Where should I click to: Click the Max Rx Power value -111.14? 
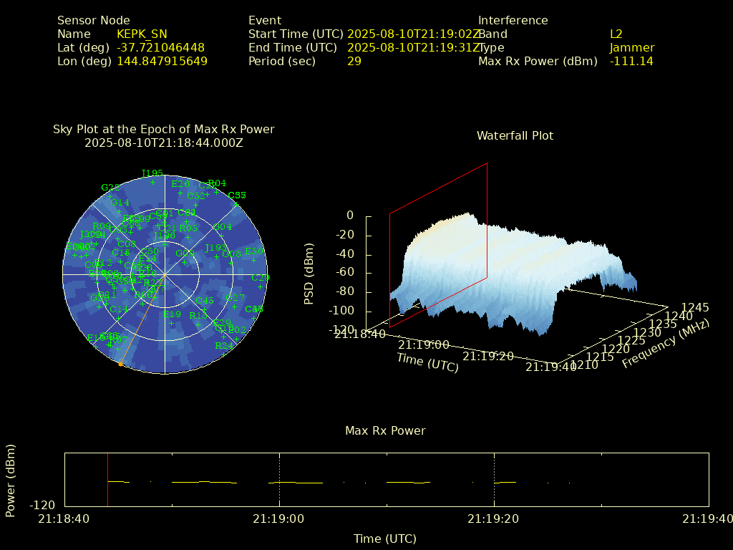pyautogui.click(x=631, y=61)
